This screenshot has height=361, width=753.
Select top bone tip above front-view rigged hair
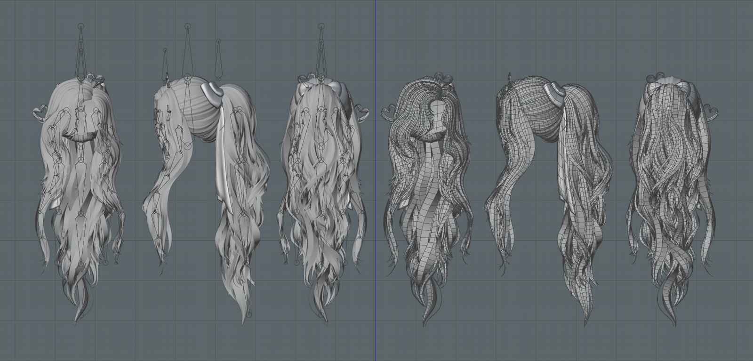81,26
